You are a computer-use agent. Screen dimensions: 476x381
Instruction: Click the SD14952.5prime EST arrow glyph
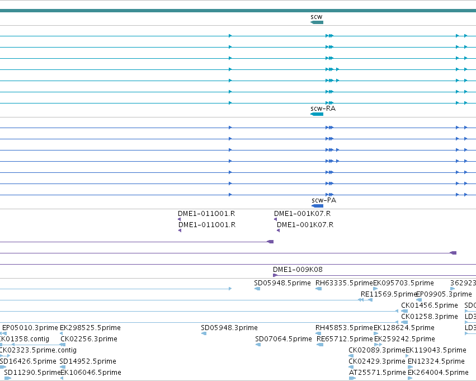[63, 367]
